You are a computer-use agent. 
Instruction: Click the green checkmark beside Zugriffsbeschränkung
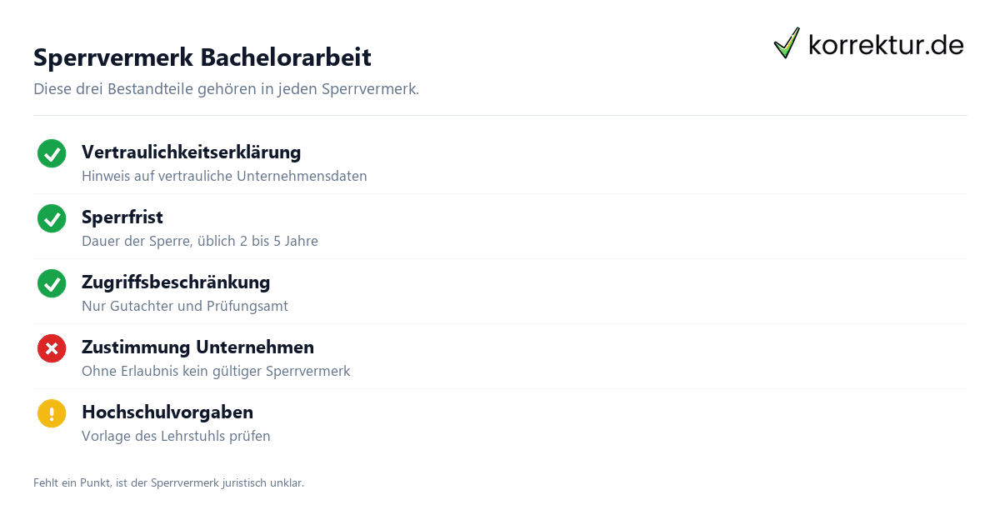click(52, 283)
